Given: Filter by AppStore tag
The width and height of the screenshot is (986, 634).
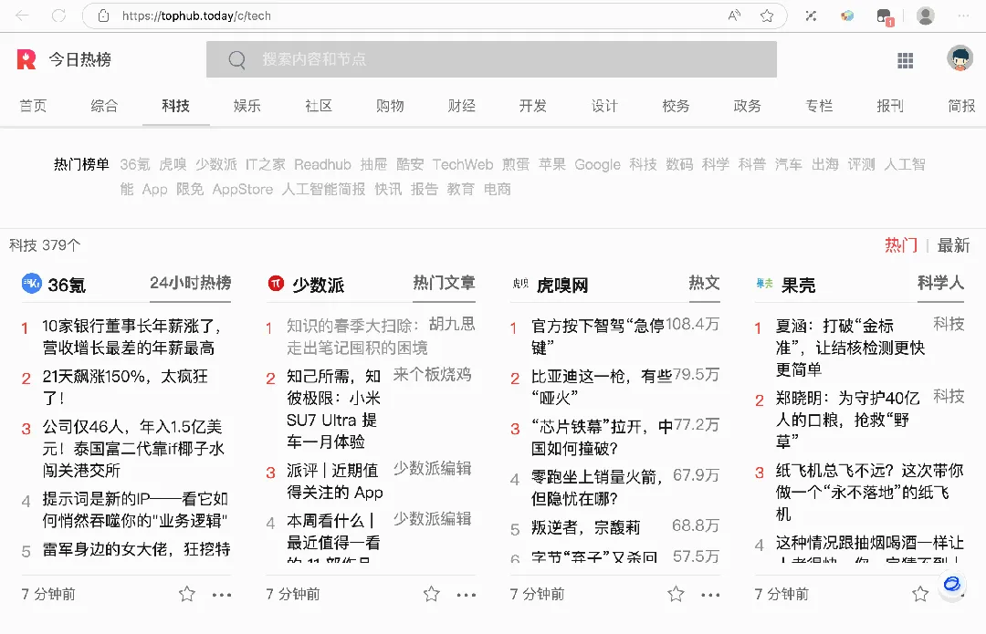Looking at the screenshot, I should tap(243, 189).
